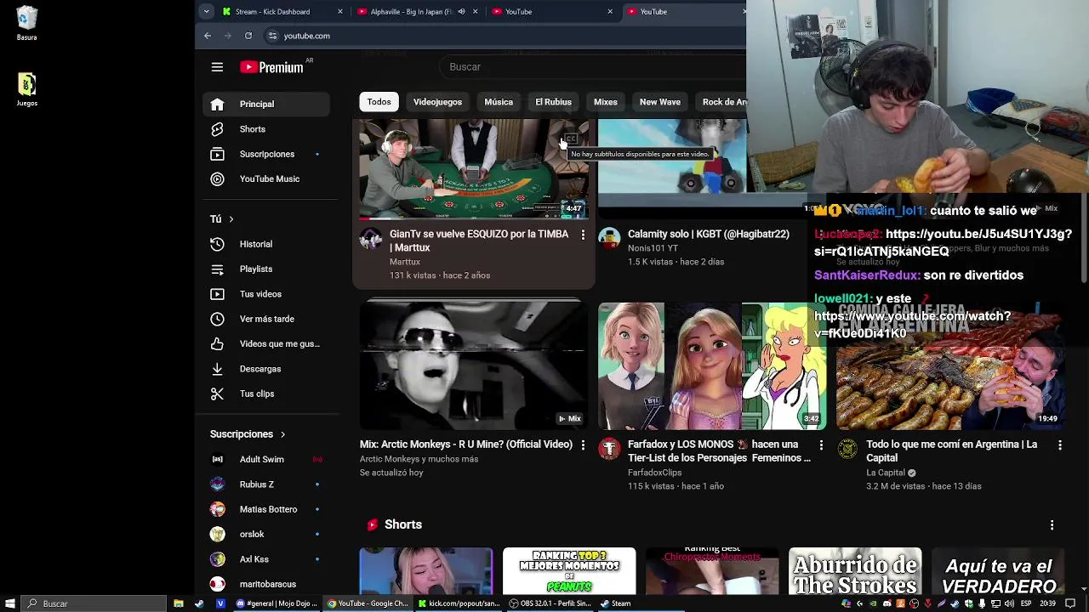
Task: Open the Ranking Top 3 Peanuts short
Action: click(x=569, y=571)
